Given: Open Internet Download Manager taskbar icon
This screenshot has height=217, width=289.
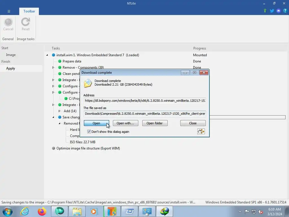Looking at the screenshot, I should [165, 211].
